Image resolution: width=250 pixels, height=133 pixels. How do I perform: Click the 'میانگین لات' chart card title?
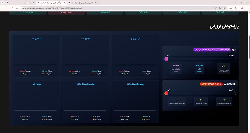[36, 39]
